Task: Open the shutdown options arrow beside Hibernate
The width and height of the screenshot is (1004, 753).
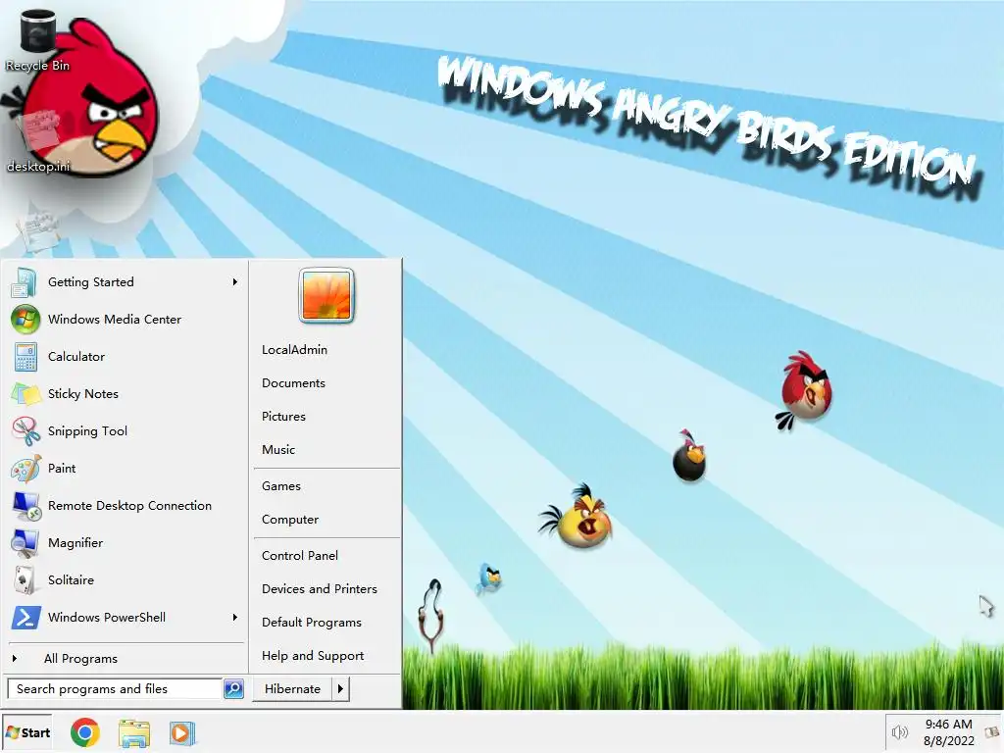Action: click(340, 689)
